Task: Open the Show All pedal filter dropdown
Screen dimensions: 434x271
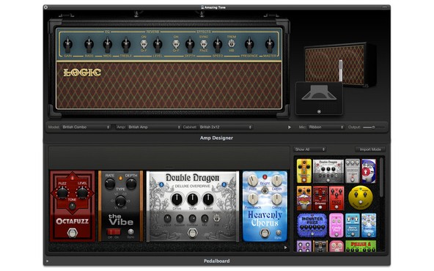Action: 309,149
